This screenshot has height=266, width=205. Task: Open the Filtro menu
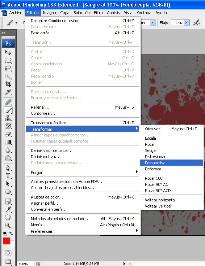(98, 13)
